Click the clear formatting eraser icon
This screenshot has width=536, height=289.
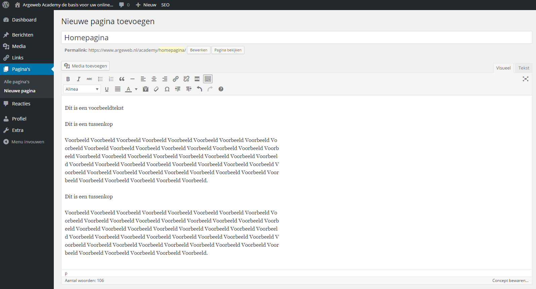[x=156, y=89]
